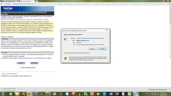The height and width of the screenshot is (96, 171).
Task: Click the browser Forward arrow
Action: click(x=4, y=4)
